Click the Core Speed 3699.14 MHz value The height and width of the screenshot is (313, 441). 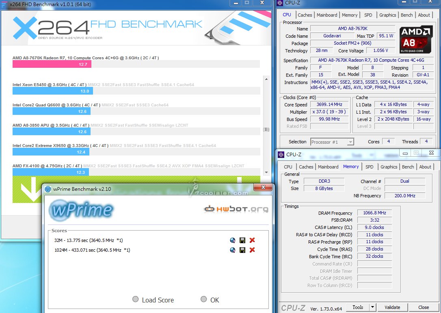tap(329, 104)
